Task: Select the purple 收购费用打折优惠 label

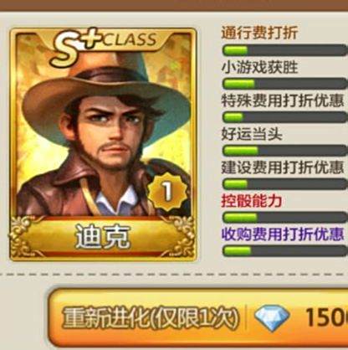Action: click(283, 234)
